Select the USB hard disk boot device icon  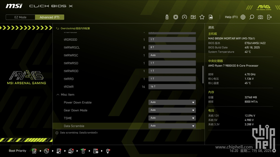click(59, 151)
